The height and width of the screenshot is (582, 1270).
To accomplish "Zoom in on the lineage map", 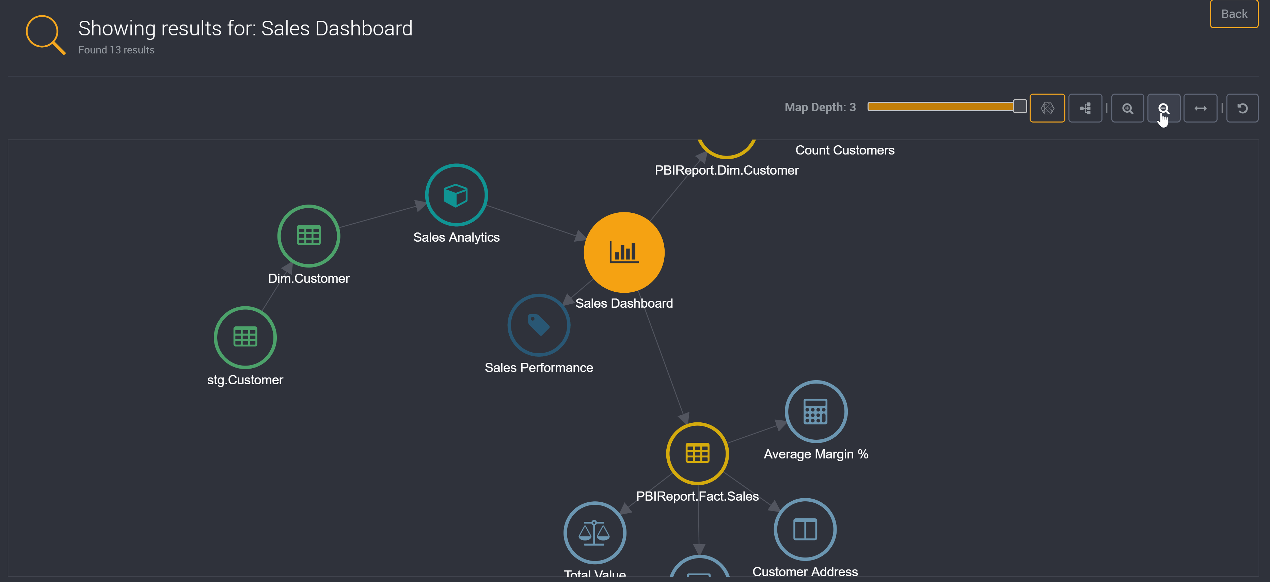I will tap(1128, 108).
